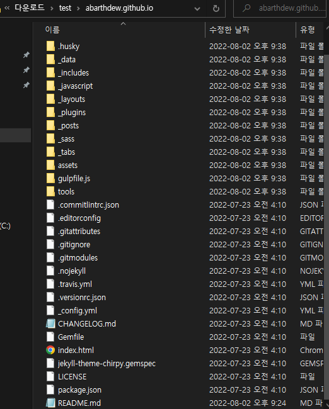Click the gulpfile.js folder icon
329x409 pixels.
click(50, 179)
